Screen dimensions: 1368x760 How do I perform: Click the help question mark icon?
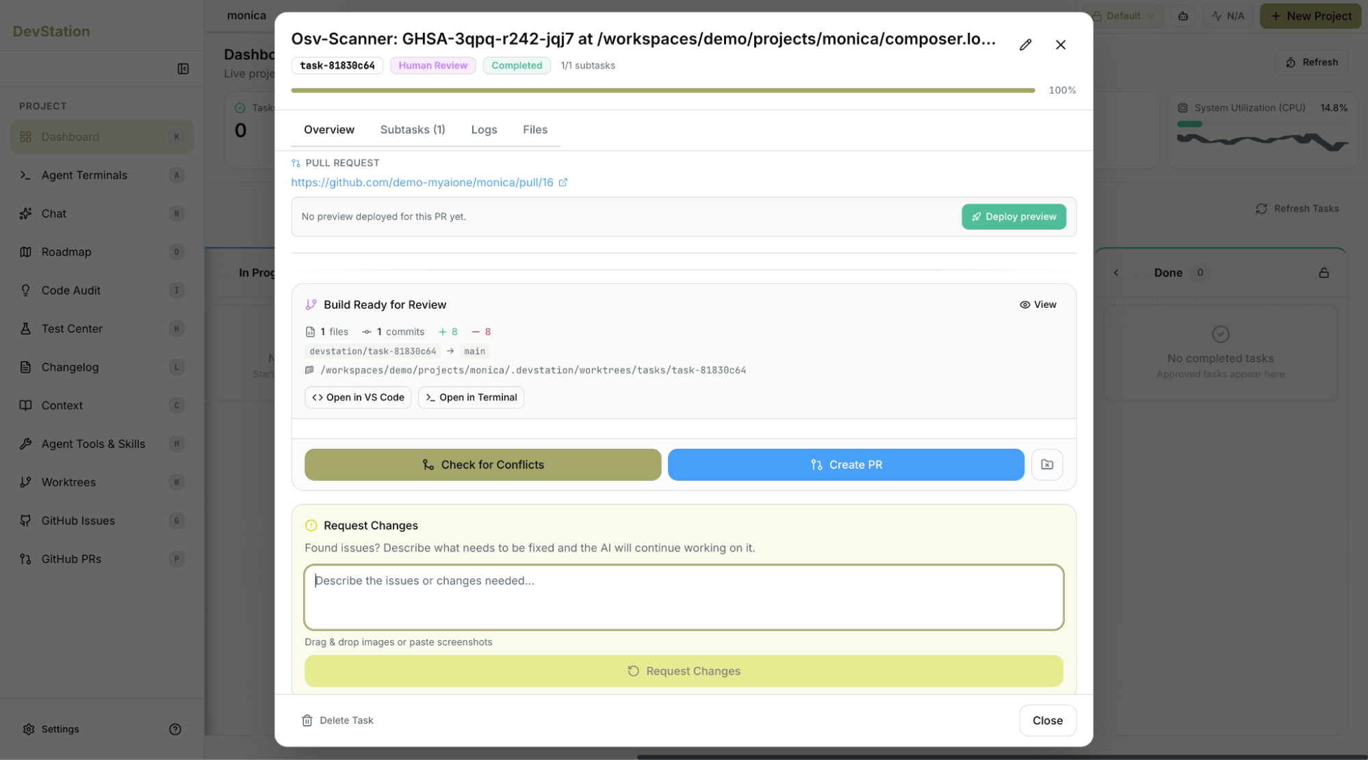175,729
